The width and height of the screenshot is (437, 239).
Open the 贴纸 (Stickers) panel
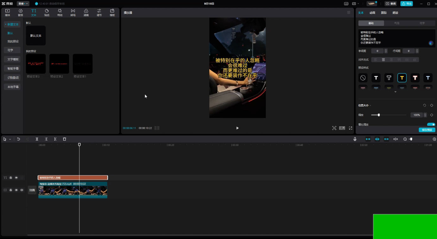click(x=47, y=12)
